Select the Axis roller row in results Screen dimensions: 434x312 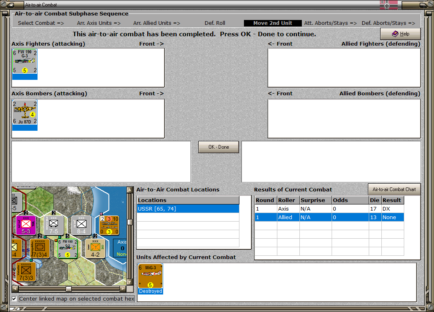coord(329,209)
